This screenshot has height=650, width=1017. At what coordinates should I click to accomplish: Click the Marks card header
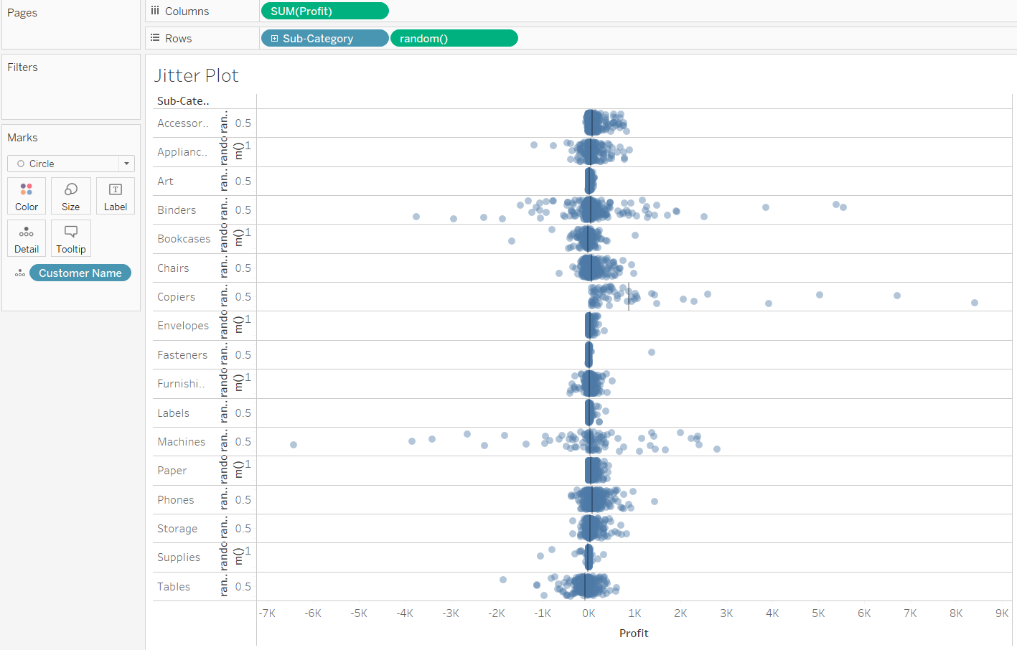click(22, 138)
